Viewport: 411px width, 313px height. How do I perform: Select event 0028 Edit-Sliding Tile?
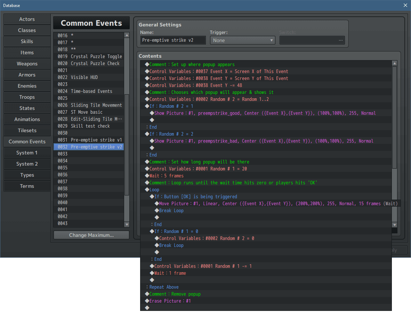(89, 119)
